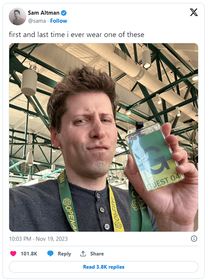This screenshot has width=208, height=280.
Task: Click the tweet text 'first and last time'
Action: [37, 35]
